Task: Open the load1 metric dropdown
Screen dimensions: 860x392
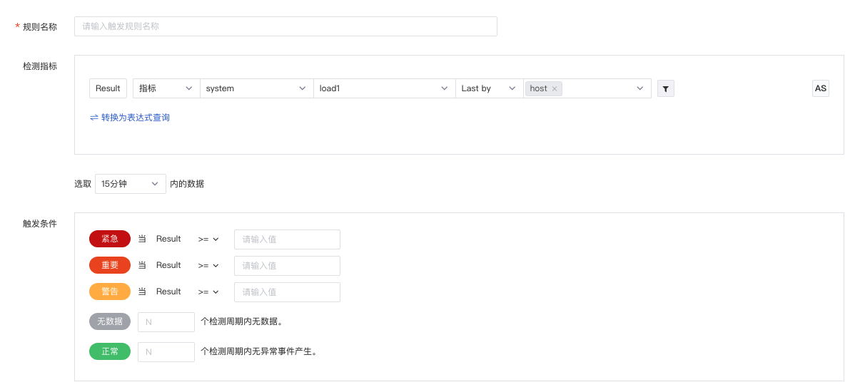Action: [385, 88]
